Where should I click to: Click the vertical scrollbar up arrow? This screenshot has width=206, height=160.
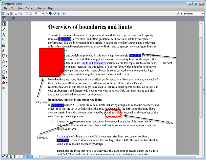(x=201, y=23)
